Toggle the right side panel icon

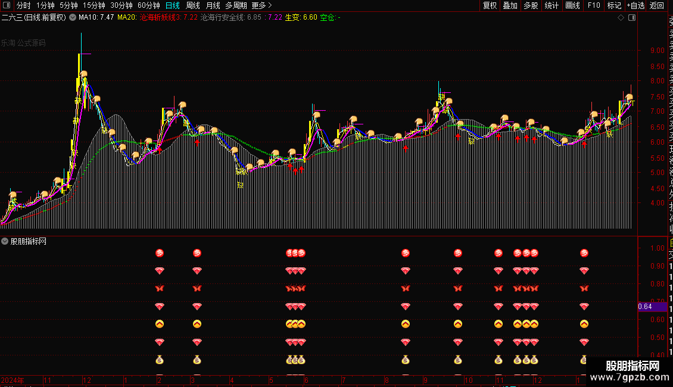pyautogui.click(x=632, y=17)
